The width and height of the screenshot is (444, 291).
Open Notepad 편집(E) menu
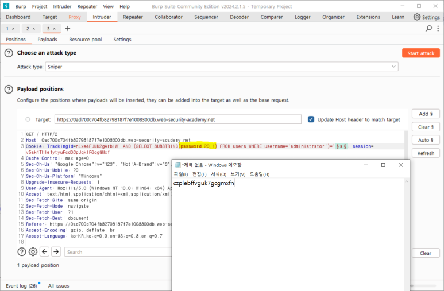pos(199,174)
